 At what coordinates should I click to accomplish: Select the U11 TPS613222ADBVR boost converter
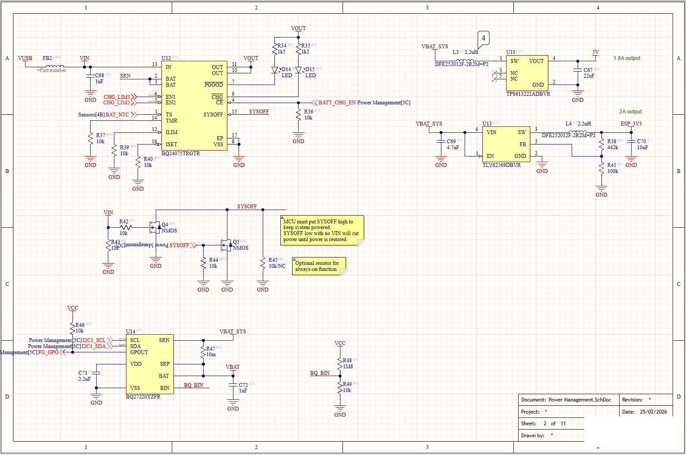(527, 73)
